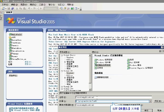This screenshot has width=164, height=112.
Task: Click 搜索联机模板 under 我的模板
Action: pos(102,77)
